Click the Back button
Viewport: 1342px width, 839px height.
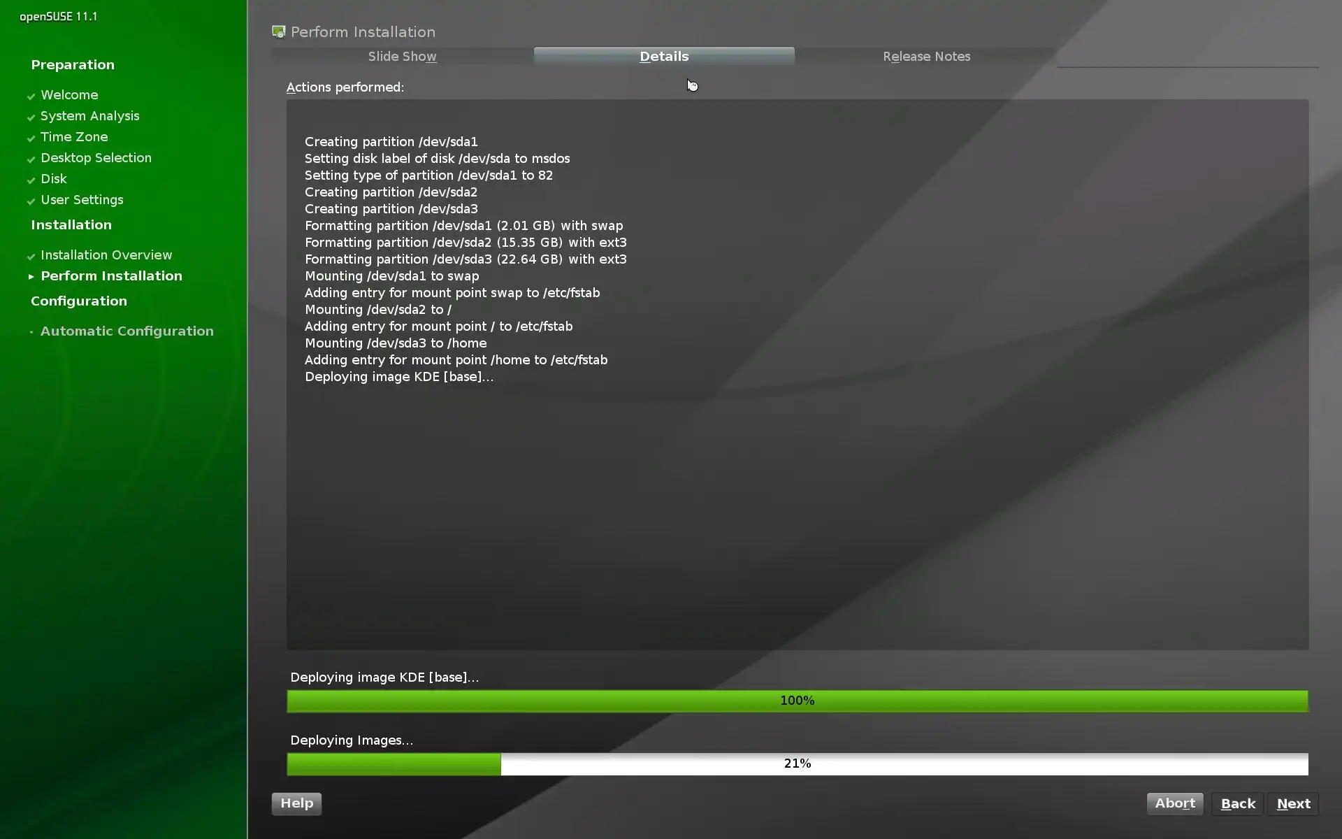[1237, 804]
